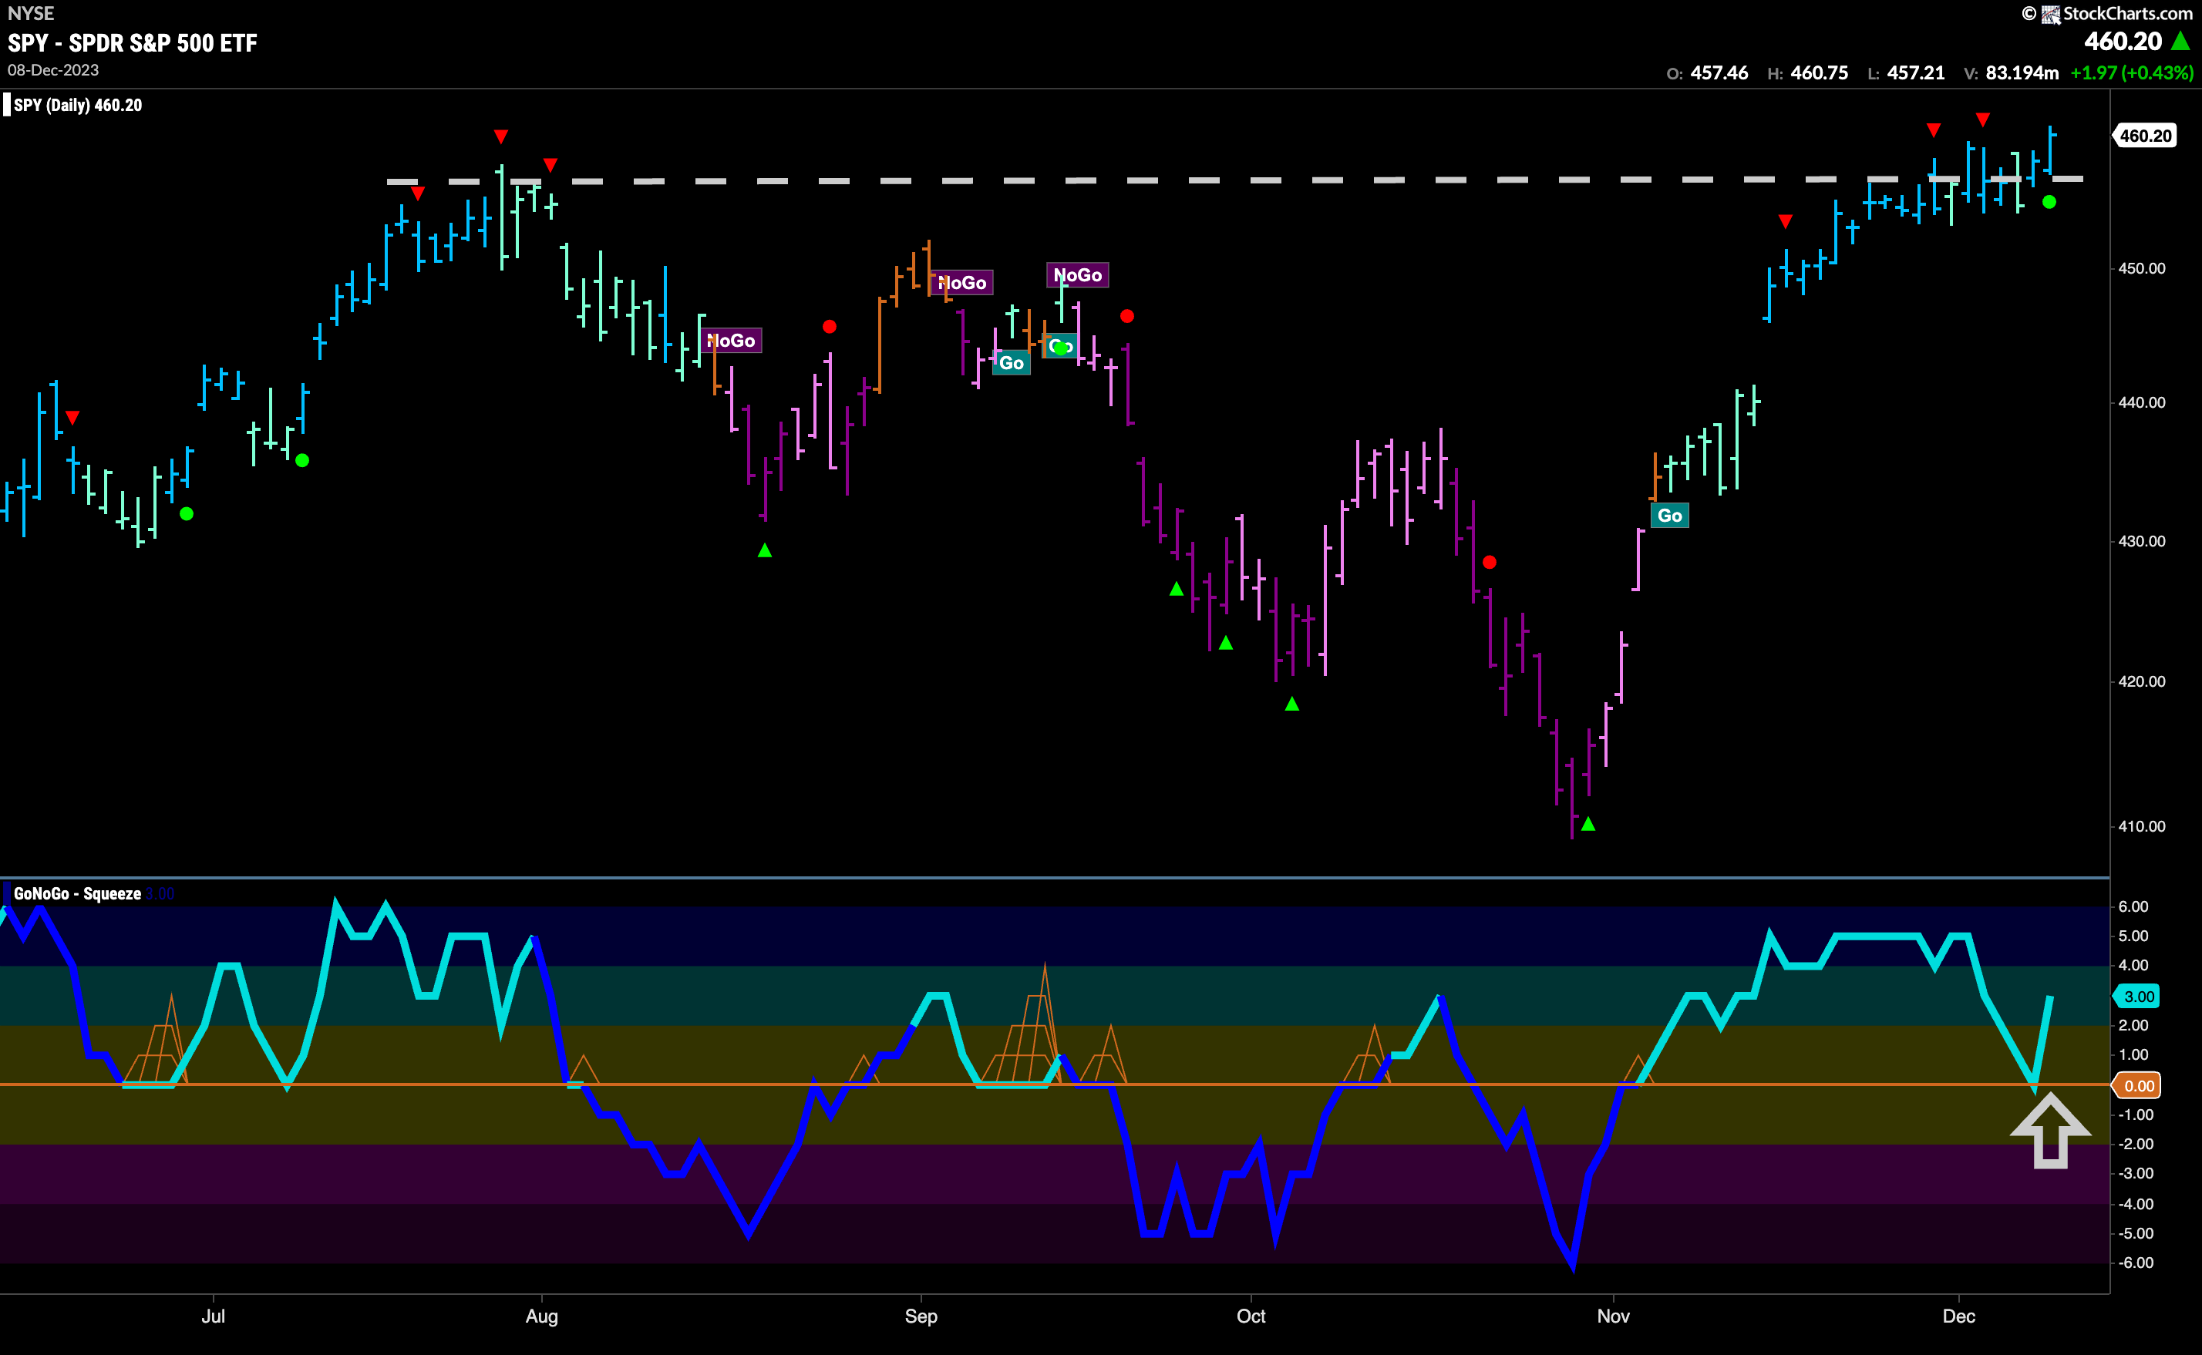The width and height of the screenshot is (2202, 1355).
Task: Click the SPY (Daily) 460.20 legend
Action: tap(77, 105)
